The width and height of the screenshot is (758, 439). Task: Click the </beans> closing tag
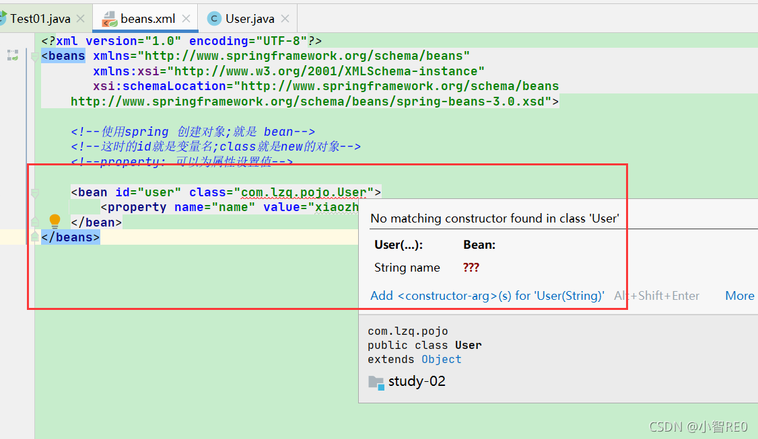pos(71,237)
